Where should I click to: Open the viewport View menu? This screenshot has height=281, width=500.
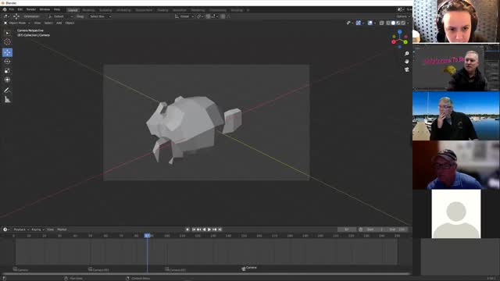pos(37,23)
